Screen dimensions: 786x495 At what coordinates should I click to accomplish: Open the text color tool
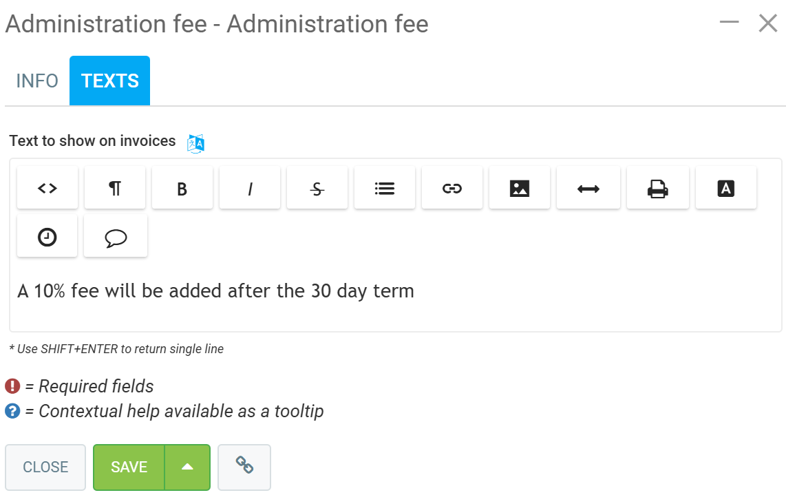tap(726, 188)
